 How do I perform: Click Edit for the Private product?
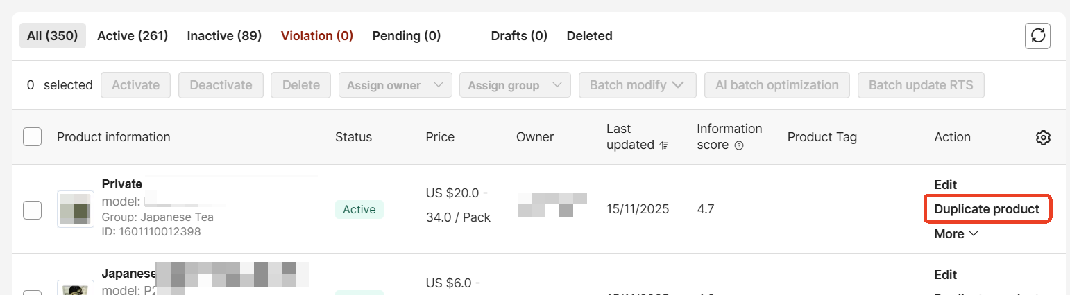click(945, 185)
